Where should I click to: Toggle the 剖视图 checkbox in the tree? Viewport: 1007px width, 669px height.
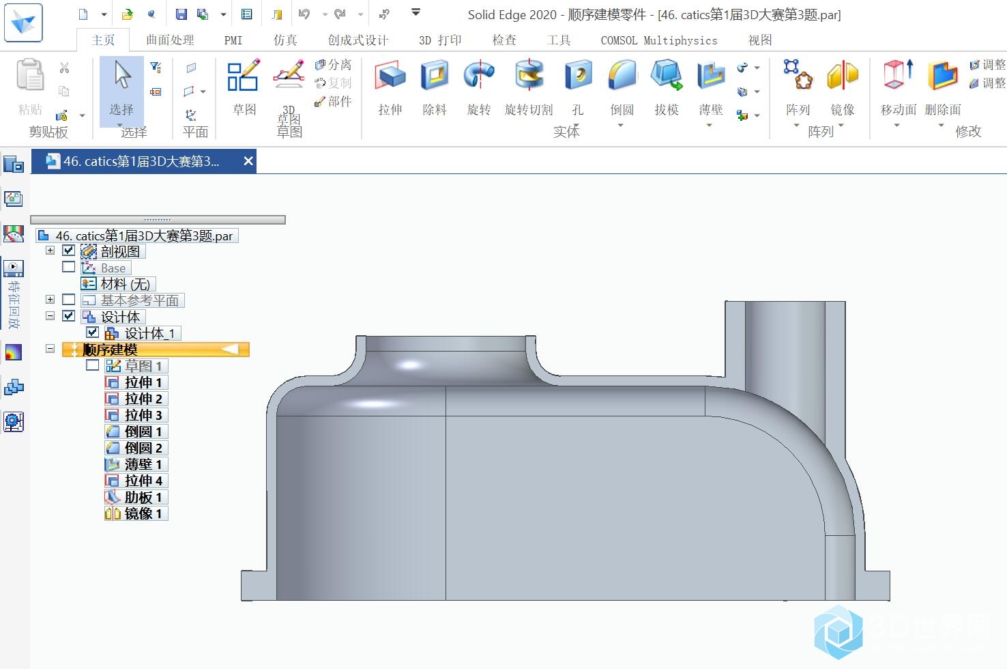click(68, 251)
